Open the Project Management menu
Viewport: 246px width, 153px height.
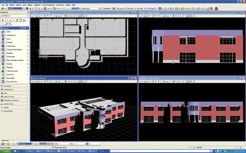[48, 5]
